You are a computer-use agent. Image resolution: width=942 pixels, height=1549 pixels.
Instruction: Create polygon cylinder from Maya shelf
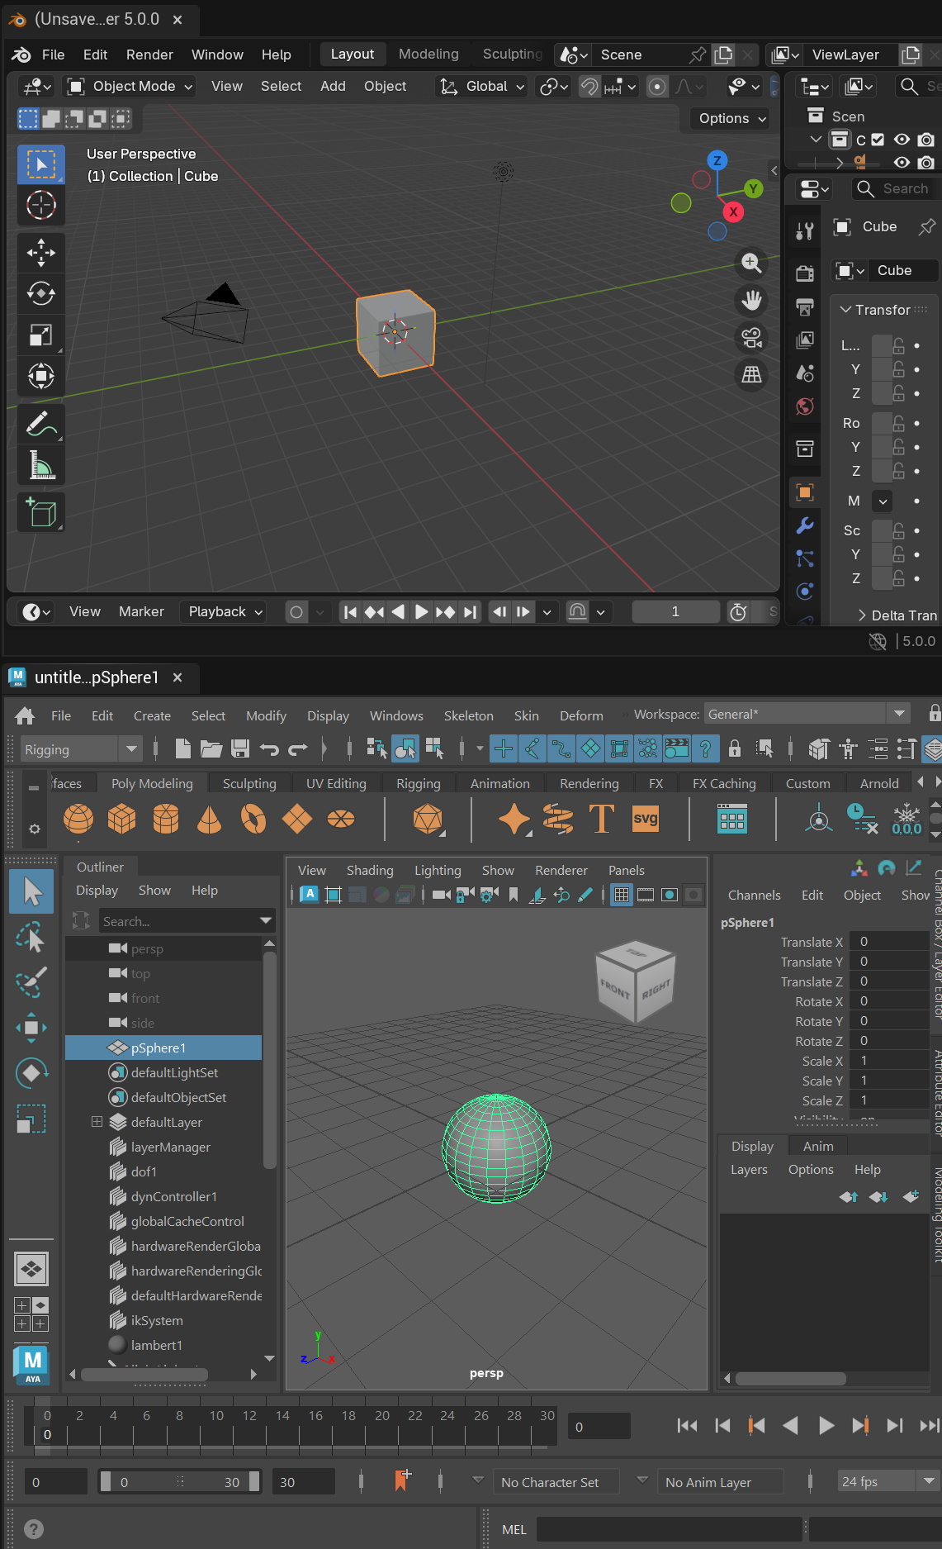coord(166,820)
